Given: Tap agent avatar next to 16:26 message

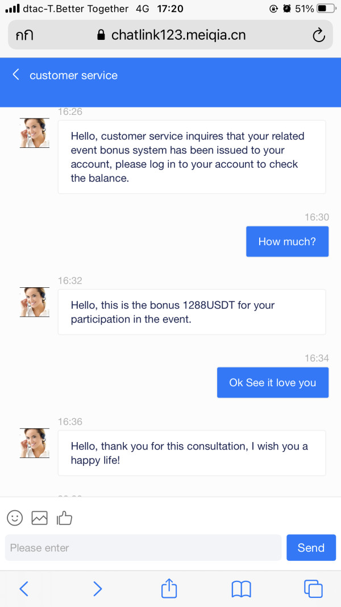Looking at the screenshot, I should click(x=35, y=133).
